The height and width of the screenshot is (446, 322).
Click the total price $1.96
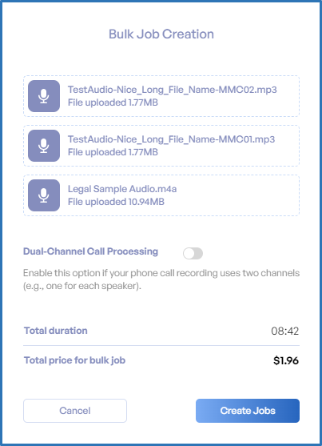pos(286,360)
